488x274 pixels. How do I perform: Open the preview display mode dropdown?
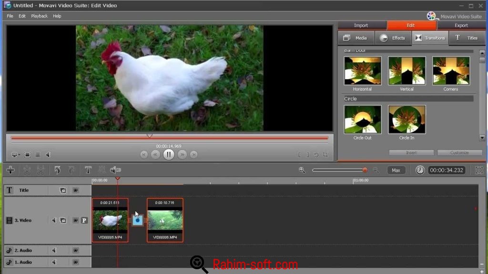pyautogui.click(x=16, y=155)
